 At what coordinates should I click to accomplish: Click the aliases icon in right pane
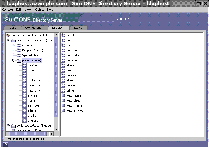click(63, 65)
